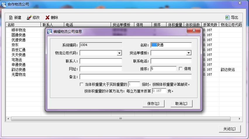Close the 编辑物流公司信息 dialog with the X
Screen dimensions: 249x139
(x=193, y=31)
